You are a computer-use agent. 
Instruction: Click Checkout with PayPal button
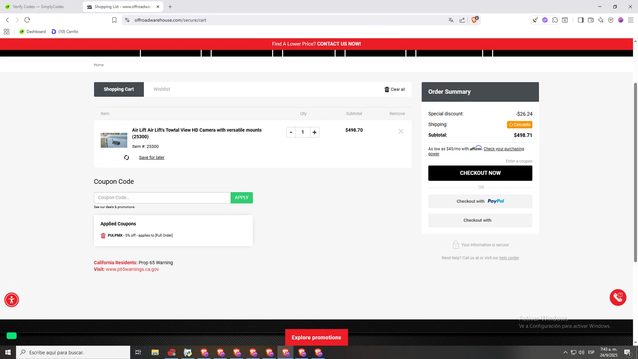coord(480,201)
